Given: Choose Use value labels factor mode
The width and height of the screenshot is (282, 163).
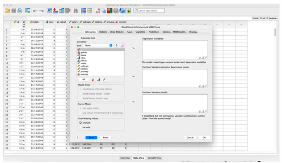Looking at the screenshot, I should pyautogui.click(x=80, y=108).
